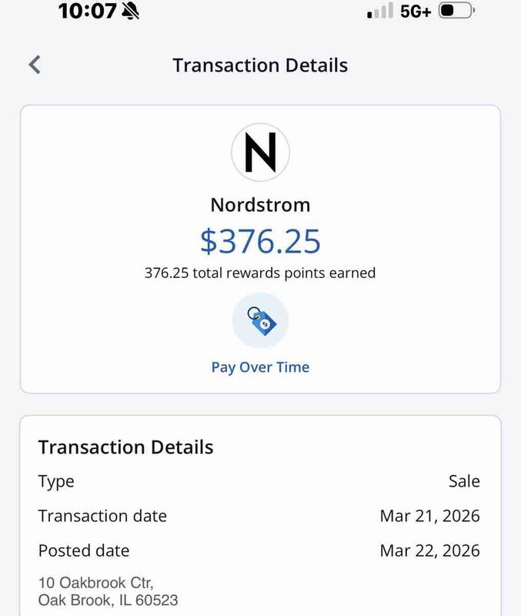Click the Mar 22, 2026 posted date

(429, 551)
